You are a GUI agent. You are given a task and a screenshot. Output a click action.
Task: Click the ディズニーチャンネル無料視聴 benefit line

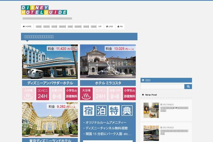coord(105,128)
